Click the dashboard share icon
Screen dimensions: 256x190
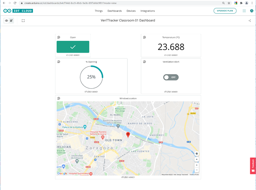pyautogui.click(x=249, y=20)
